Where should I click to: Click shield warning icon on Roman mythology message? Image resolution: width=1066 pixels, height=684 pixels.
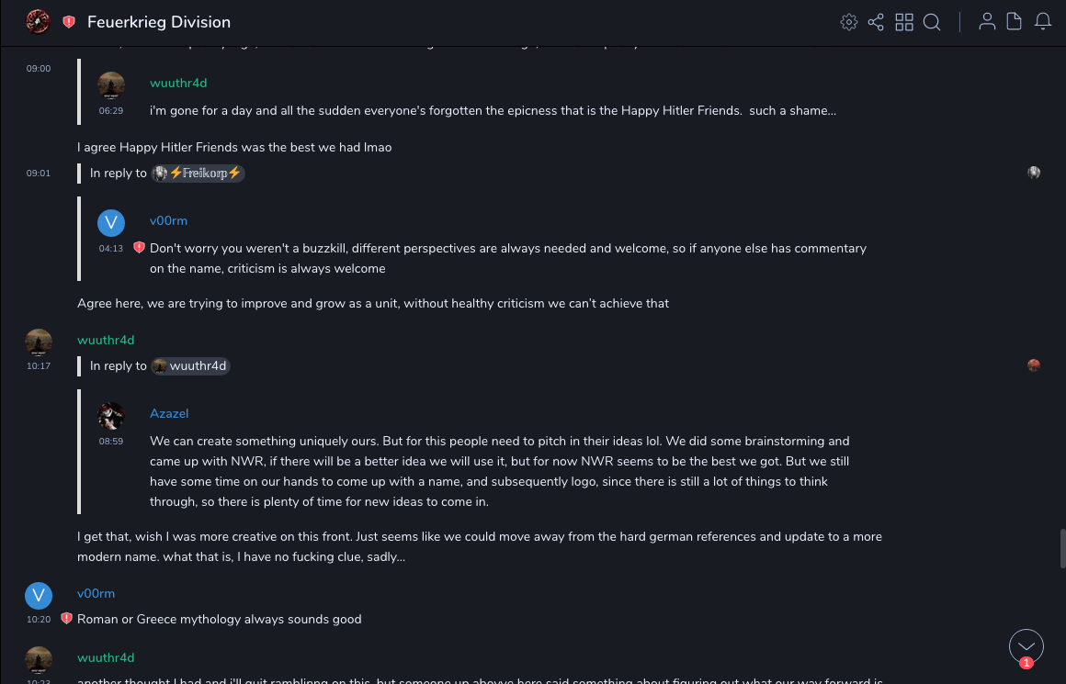pos(66,619)
